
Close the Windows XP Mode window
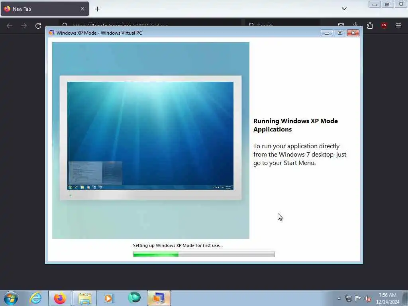click(353, 33)
